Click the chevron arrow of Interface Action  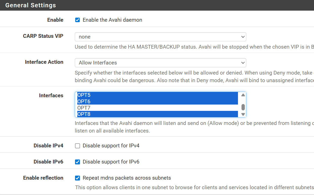click(x=243, y=62)
